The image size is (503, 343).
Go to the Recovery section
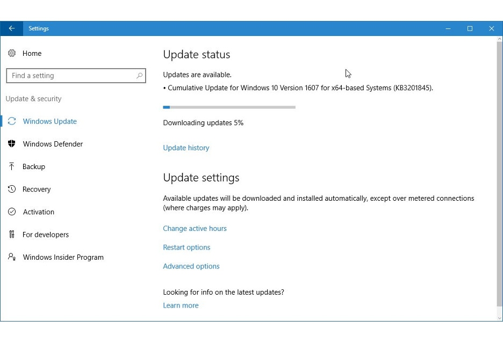[x=37, y=189]
